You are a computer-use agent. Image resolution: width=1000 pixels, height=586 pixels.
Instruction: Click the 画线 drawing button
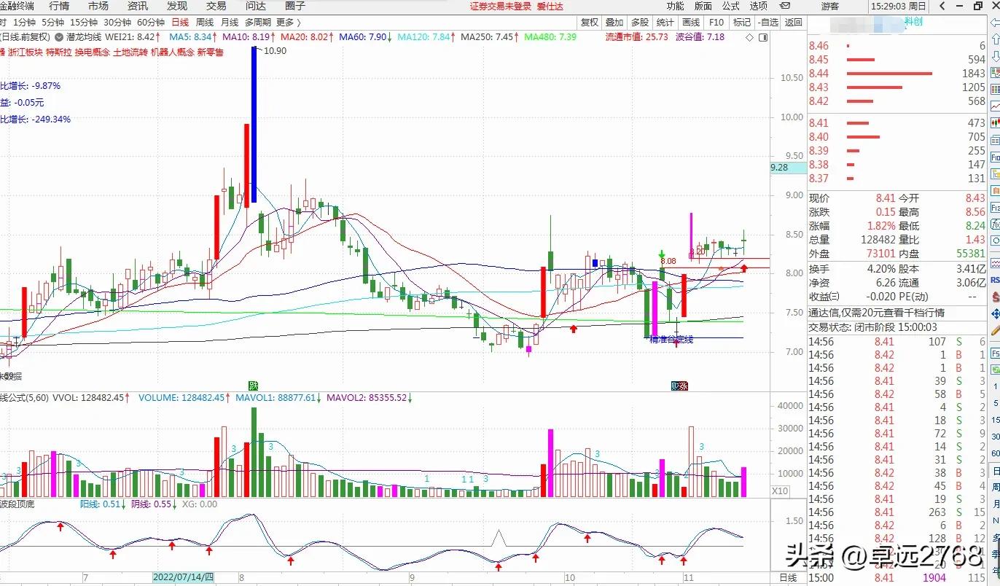[691, 23]
